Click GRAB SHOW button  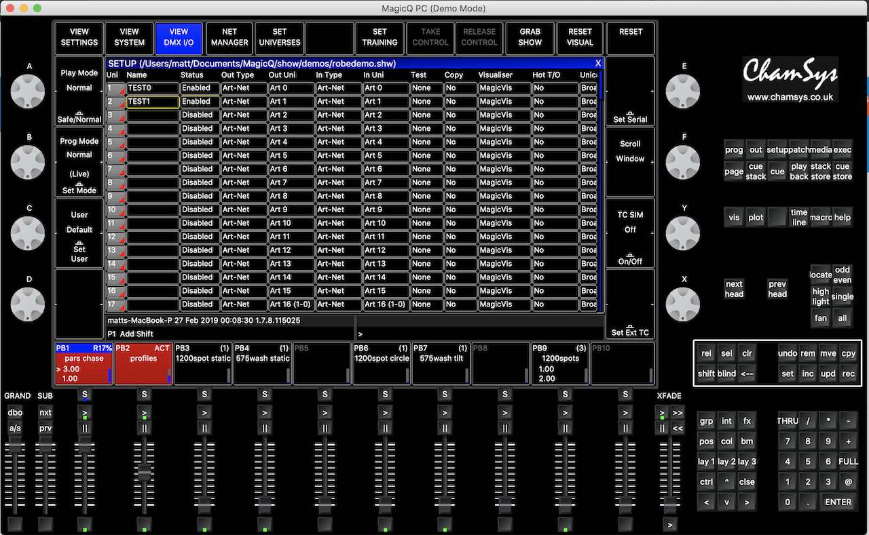tap(530, 37)
